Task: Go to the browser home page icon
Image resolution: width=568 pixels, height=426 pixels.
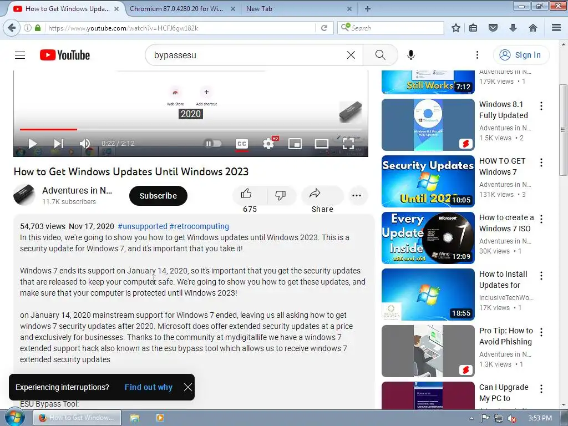Action: click(533, 28)
